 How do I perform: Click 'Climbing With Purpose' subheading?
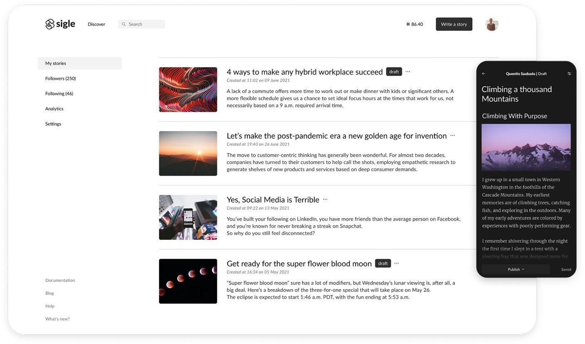[x=514, y=116]
